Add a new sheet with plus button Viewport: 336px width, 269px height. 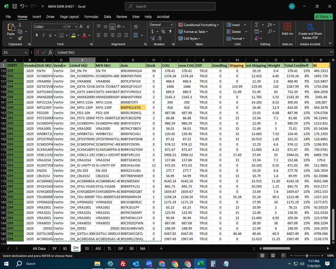[x=161, y=249]
